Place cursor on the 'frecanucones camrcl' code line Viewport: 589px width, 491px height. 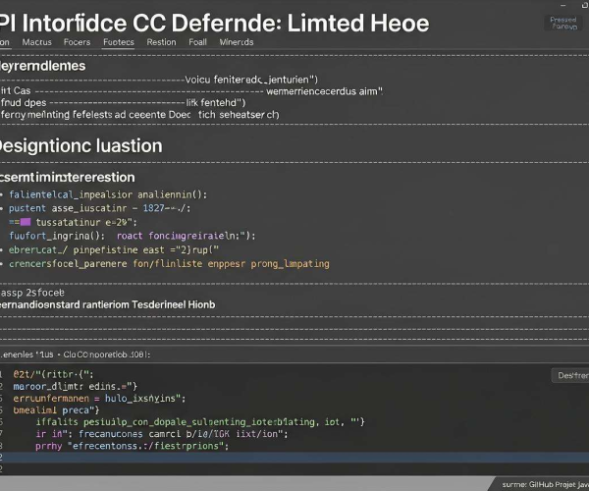(162, 434)
